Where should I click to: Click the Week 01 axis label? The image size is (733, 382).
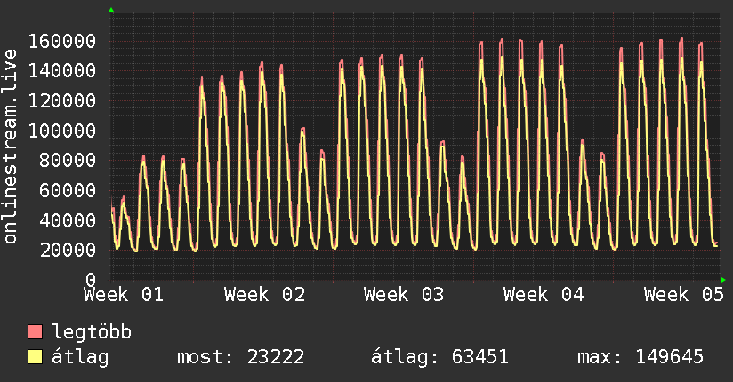[124, 295]
